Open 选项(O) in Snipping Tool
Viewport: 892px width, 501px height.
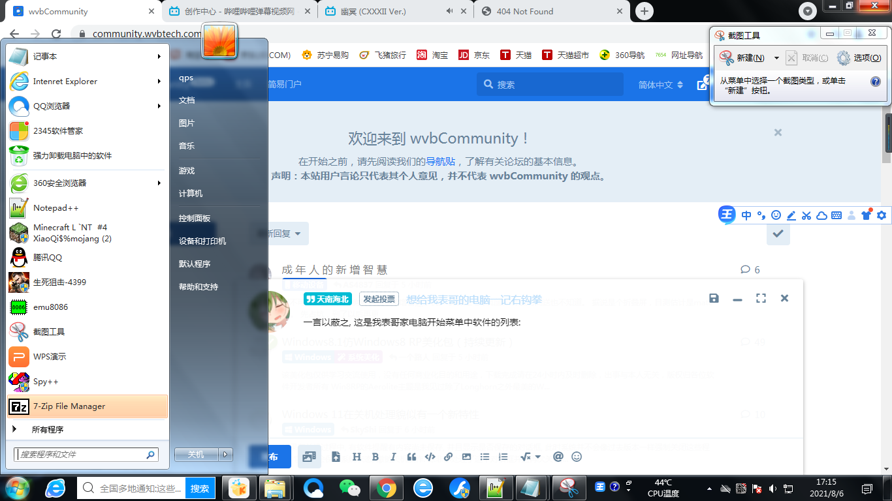(x=859, y=58)
